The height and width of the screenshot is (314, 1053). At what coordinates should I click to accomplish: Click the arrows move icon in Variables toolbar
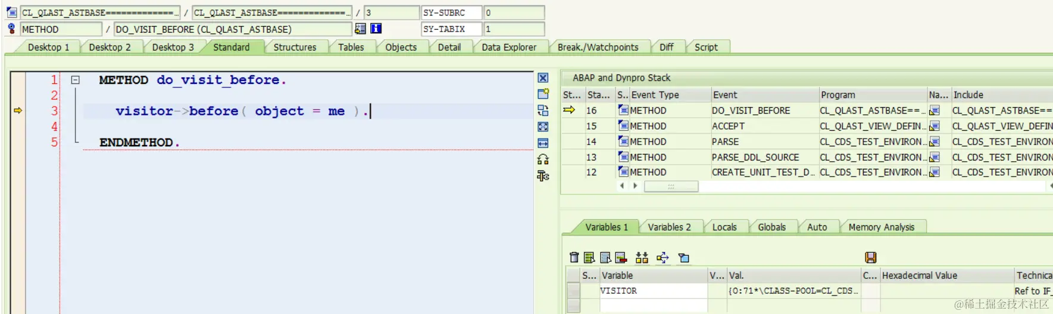pos(663,258)
